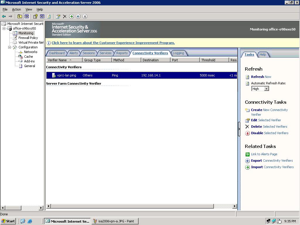Image resolution: width=300 pixels, height=225 pixels.
Task: Click the Back arrow toolbar icon
Action: click(x=4, y=16)
